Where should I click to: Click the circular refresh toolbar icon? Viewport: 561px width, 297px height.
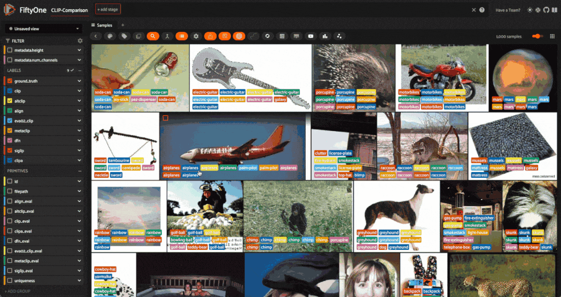(x=267, y=36)
